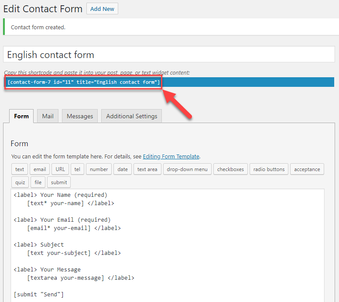Insert a checkboxes tag
This screenshot has height=302, width=339.
[x=230, y=169]
